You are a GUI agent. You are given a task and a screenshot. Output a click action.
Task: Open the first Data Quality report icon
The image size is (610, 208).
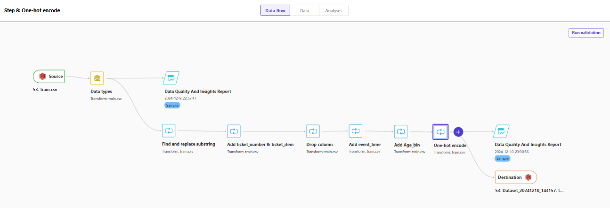(x=172, y=78)
